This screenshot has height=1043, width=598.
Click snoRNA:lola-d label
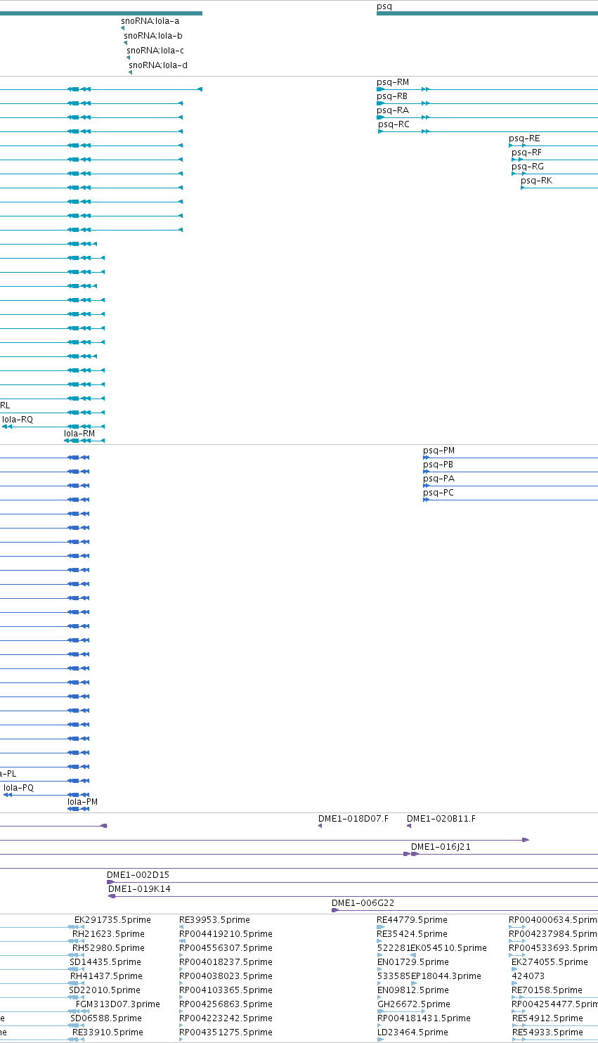click(x=158, y=65)
